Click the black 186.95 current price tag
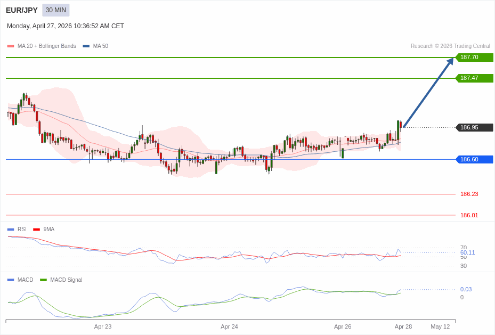 (474, 128)
